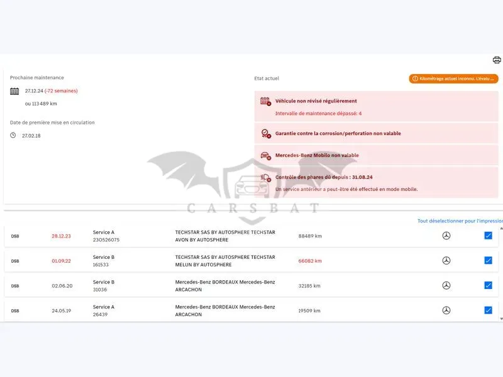503x377 pixels.
Task: Click the scroll up arrow of service list
Action: coord(501,229)
